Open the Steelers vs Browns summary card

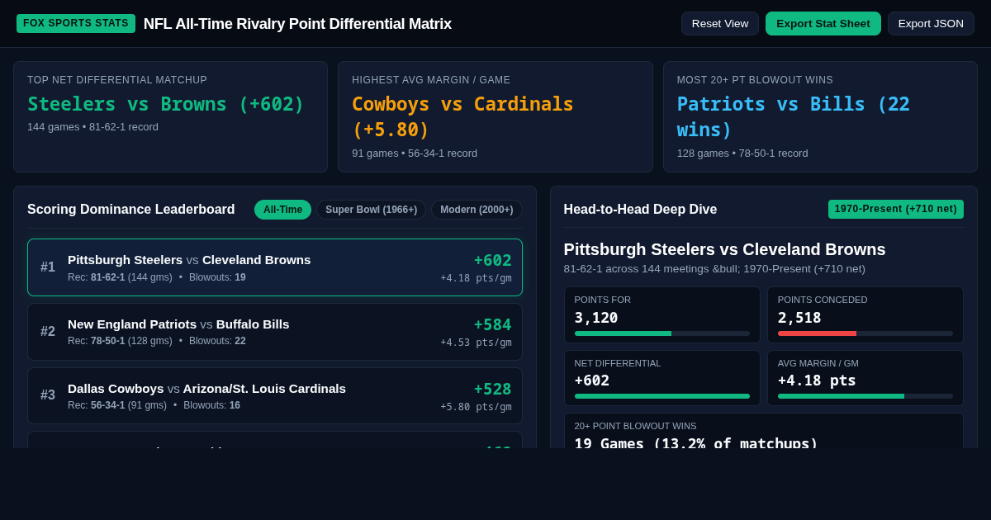[x=170, y=116]
